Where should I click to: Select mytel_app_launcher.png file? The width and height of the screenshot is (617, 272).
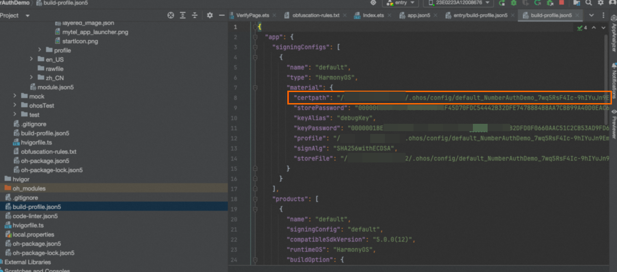(x=95, y=32)
